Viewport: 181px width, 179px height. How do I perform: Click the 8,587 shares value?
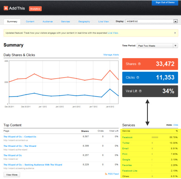click(86, 136)
